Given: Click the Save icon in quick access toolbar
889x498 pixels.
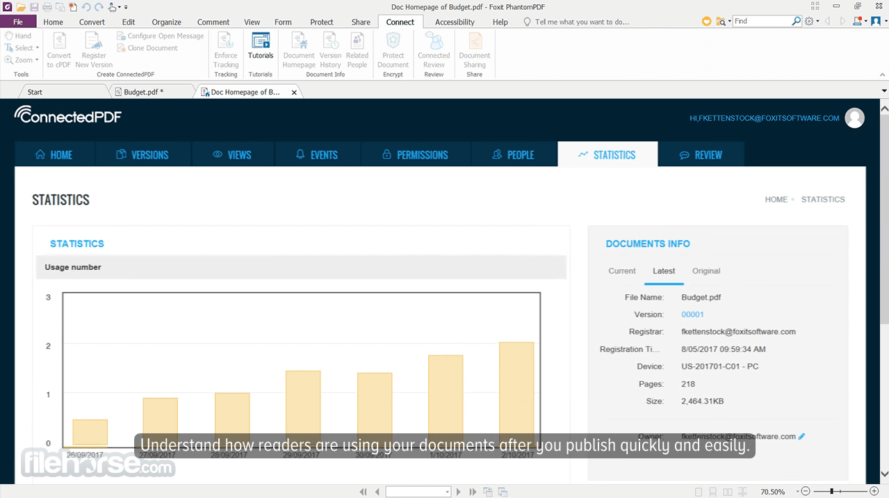Looking at the screenshot, I should click(x=34, y=6).
